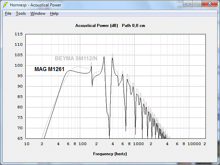Click the 65 dB axis value
The image size is (220, 165).
20,138
